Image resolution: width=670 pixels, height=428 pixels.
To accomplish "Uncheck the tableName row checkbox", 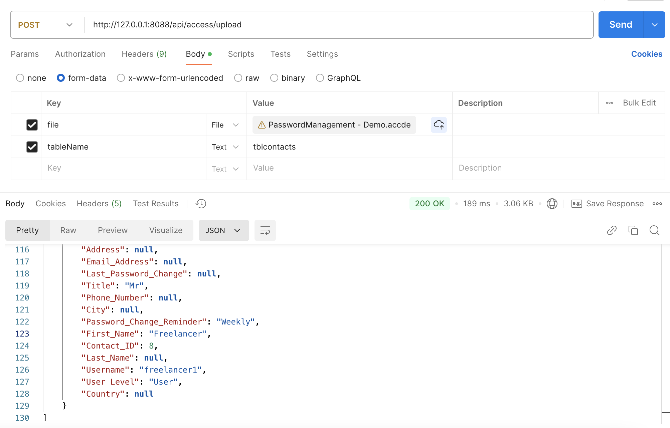I will (32, 147).
